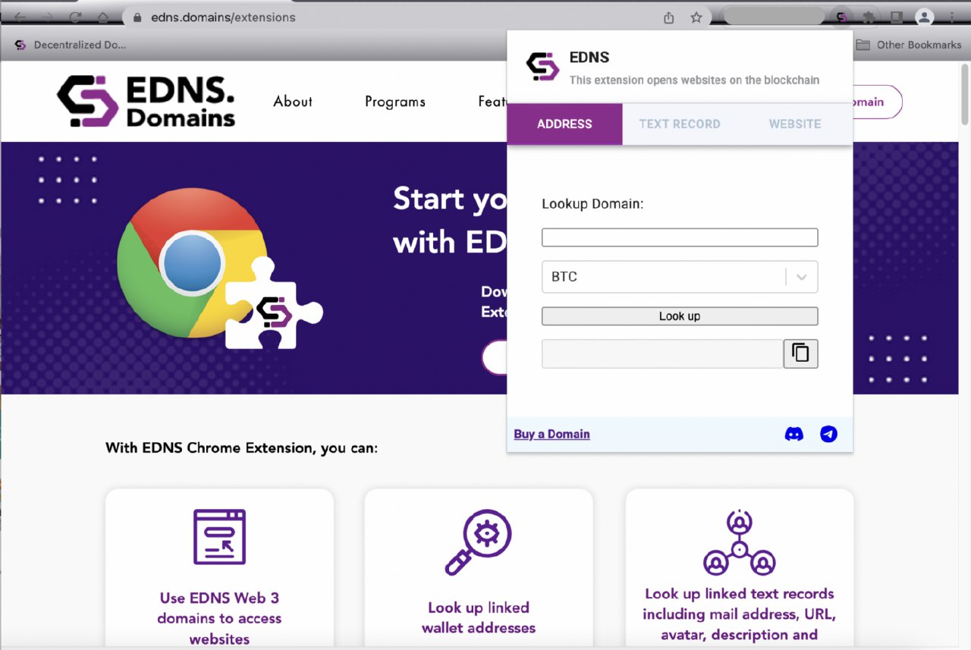Click 'With EDNS Chrome Extension, you can:' heading
This screenshot has height=650, width=971.
[241, 447]
